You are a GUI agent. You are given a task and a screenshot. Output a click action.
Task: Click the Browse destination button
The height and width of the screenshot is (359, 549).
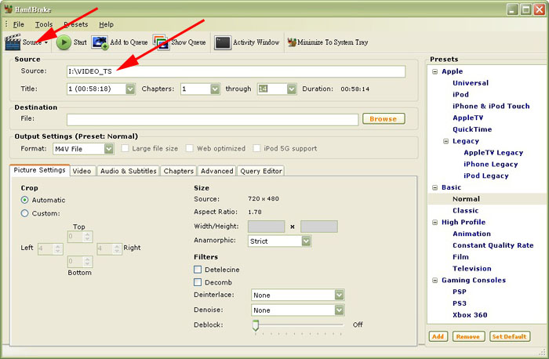[383, 119]
